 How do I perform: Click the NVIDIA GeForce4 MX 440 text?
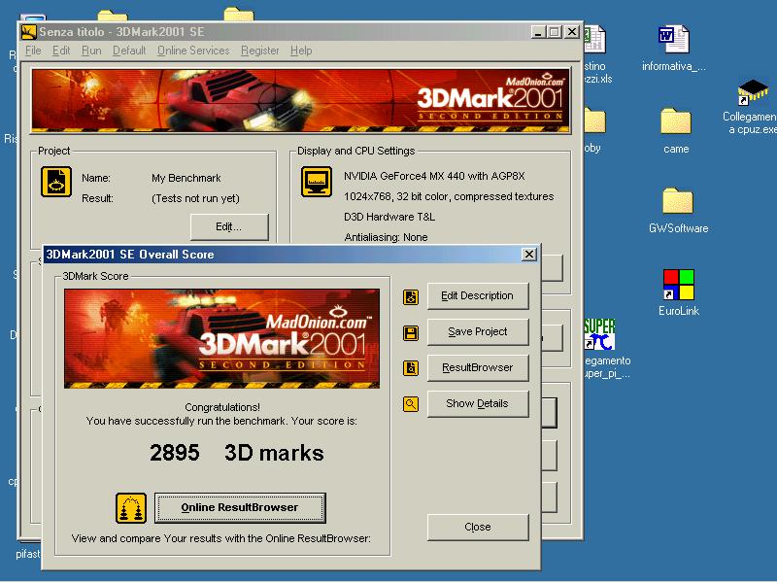(434, 176)
